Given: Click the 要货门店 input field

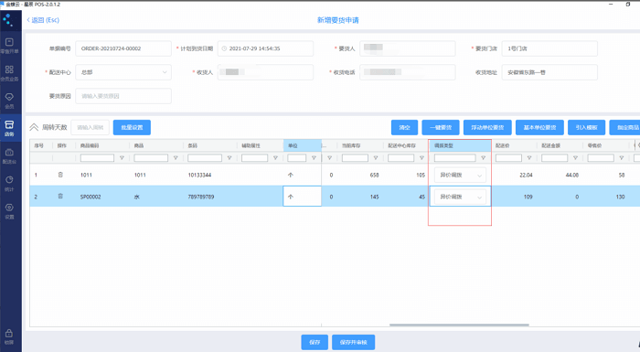Looking at the screenshot, I should coord(549,48).
